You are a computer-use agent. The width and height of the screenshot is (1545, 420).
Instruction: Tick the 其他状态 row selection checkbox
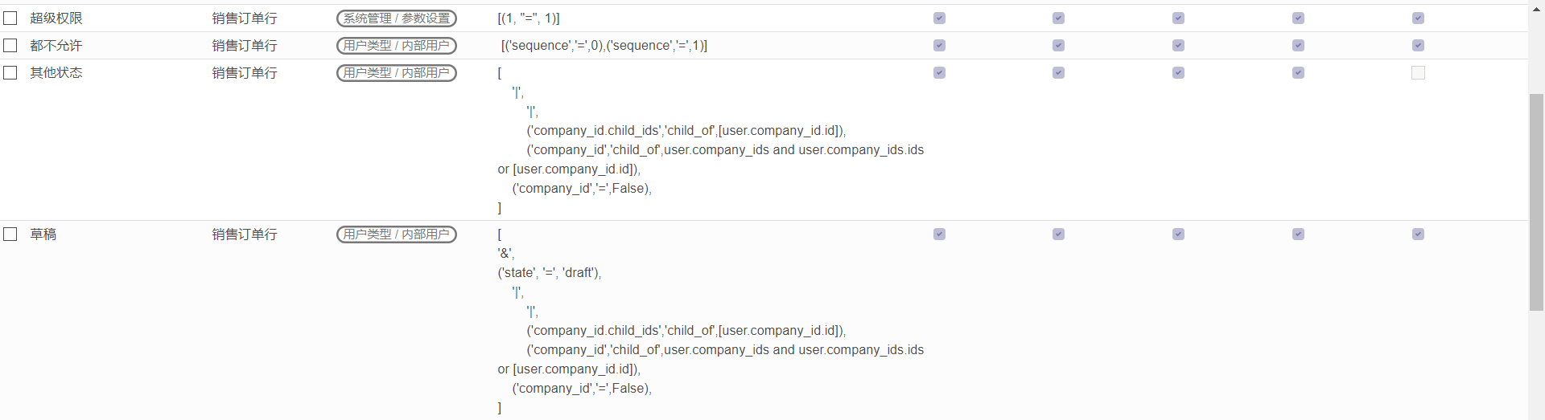pos(10,73)
